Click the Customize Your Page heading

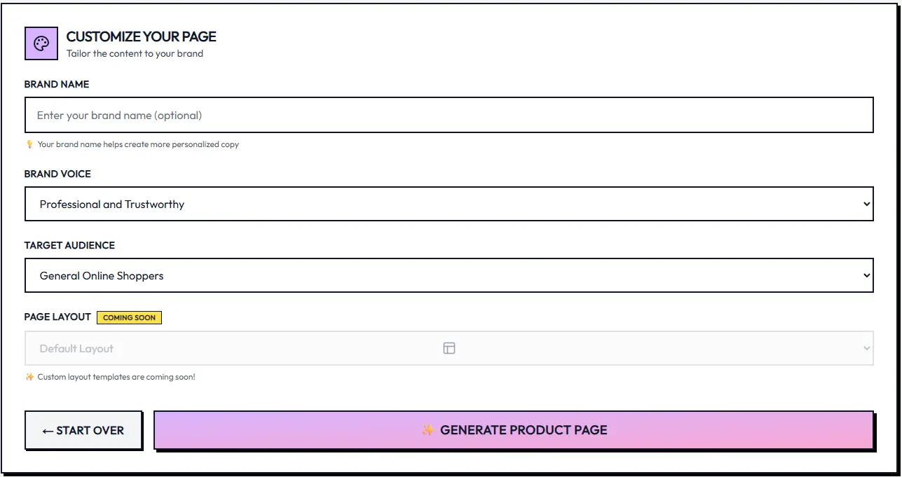[141, 36]
